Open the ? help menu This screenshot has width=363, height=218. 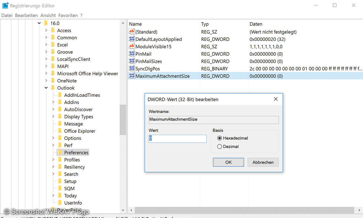point(81,15)
